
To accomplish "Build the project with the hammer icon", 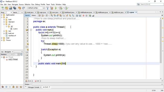I will pos(48,8).
